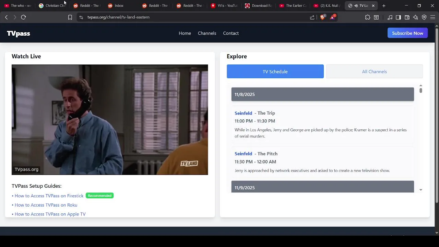
Task: Open the extensions puzzle icon
Action: point(368,17)
